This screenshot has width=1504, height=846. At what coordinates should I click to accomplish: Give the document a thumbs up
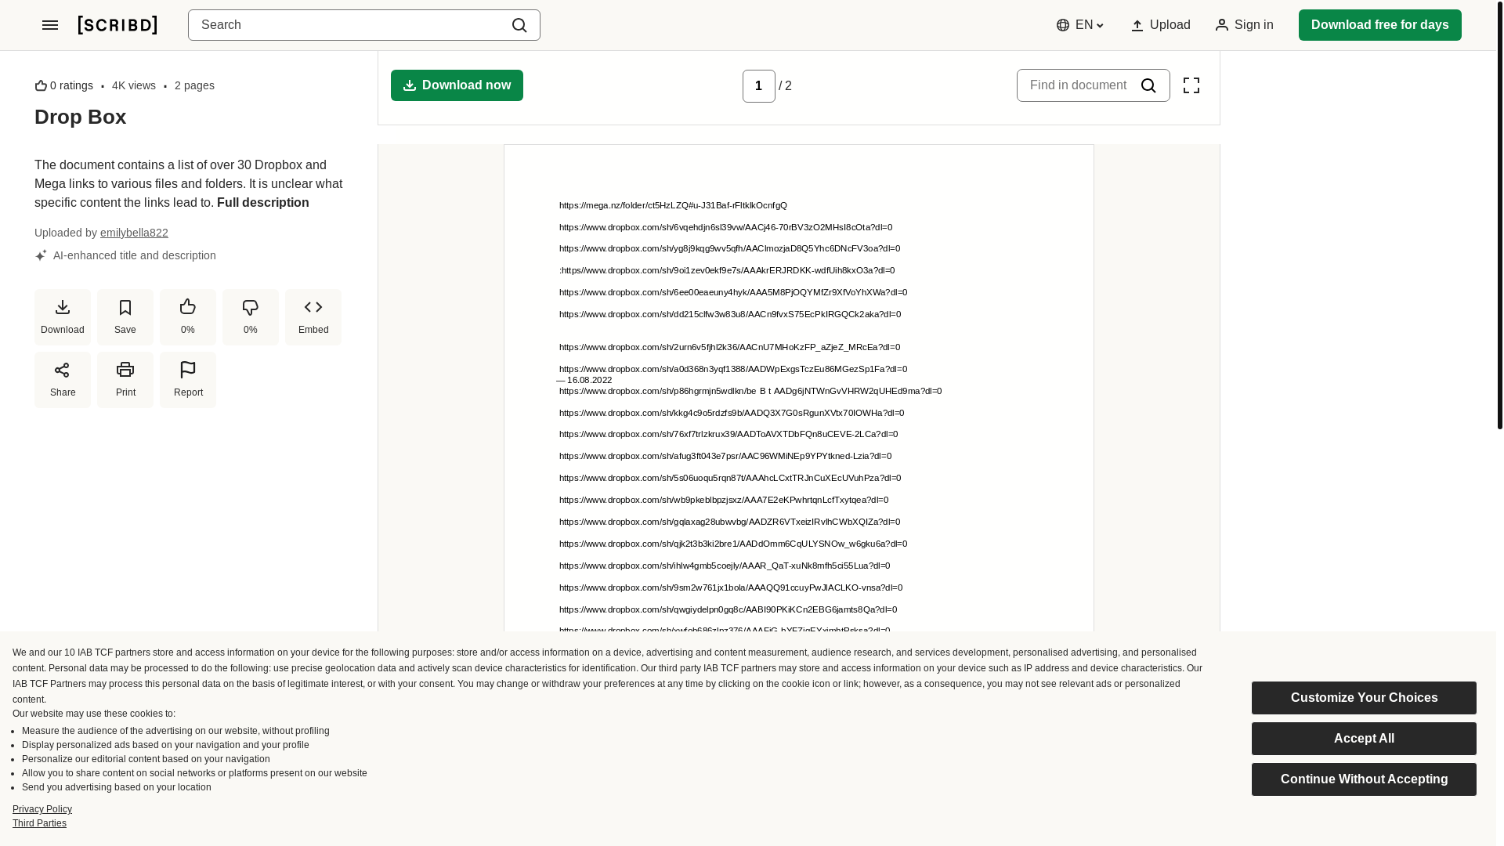188,317
